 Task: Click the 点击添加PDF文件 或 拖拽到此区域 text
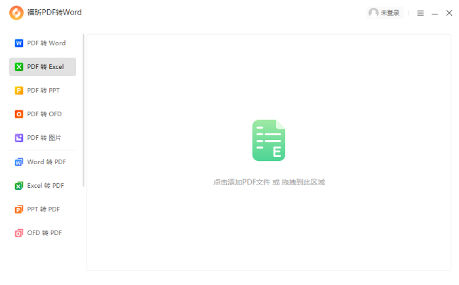[x=269, y=183]
